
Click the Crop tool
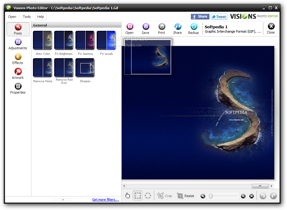pos(164,196)
